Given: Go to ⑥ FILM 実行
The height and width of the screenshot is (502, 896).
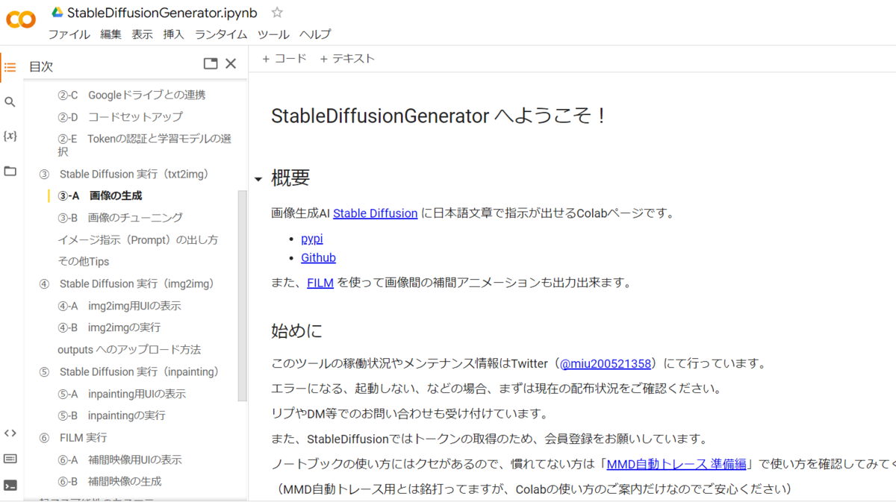Looking at the screenshot, I should click(x=73, y=437).
